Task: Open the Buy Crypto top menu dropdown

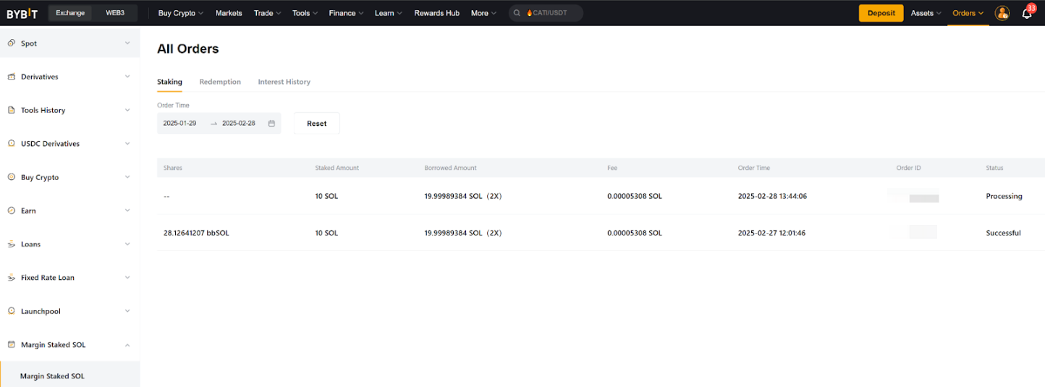Action: pos(180,13)
